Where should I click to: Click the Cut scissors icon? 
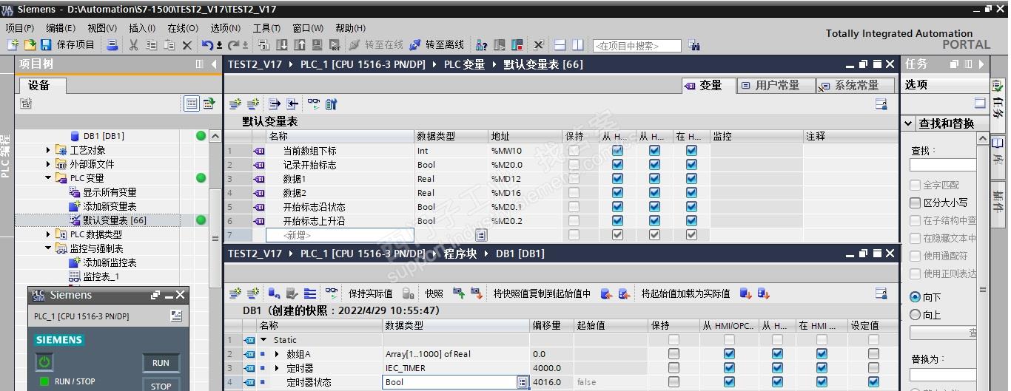(134, 44)
